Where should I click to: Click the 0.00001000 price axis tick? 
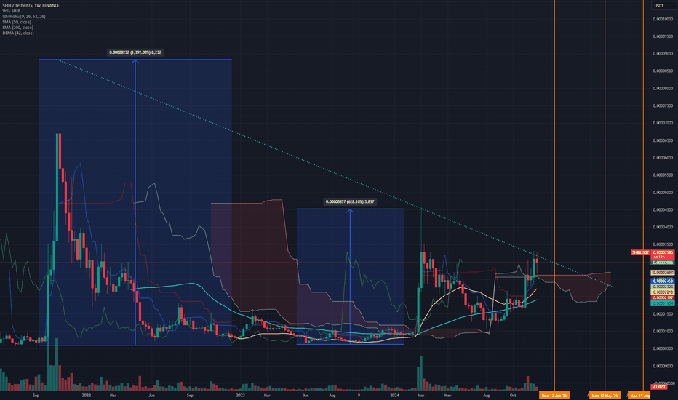tap(663, 331)
